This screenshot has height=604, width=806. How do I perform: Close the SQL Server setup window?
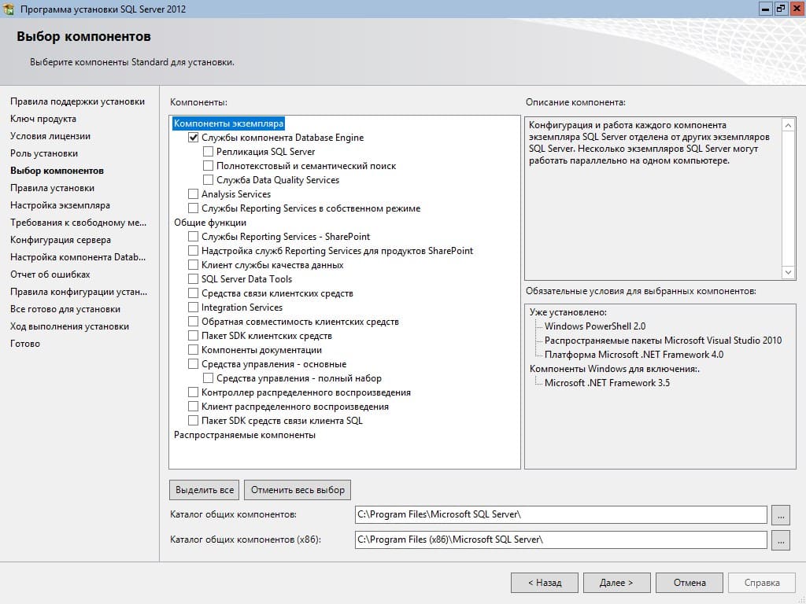tap(797, 9)
